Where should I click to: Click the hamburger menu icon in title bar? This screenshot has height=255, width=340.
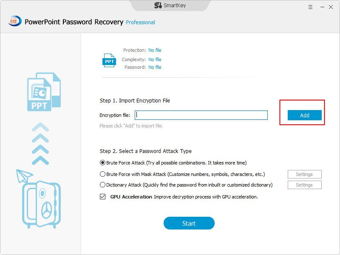tap(311, 7)
